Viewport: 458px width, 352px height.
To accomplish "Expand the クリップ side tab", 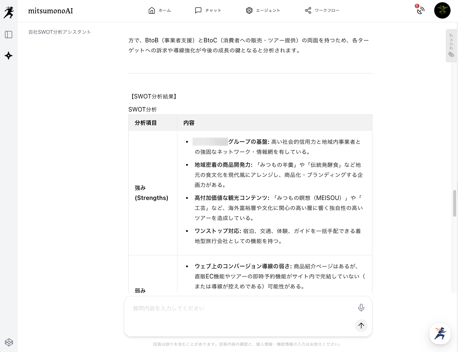I will (x=451, y=46).
